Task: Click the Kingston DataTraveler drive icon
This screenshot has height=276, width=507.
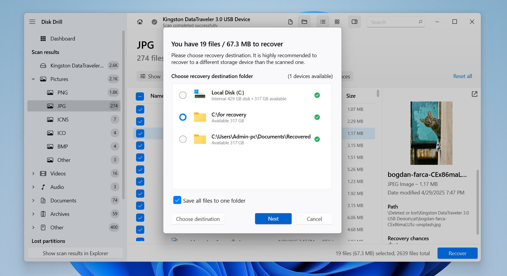Action: 43,66
